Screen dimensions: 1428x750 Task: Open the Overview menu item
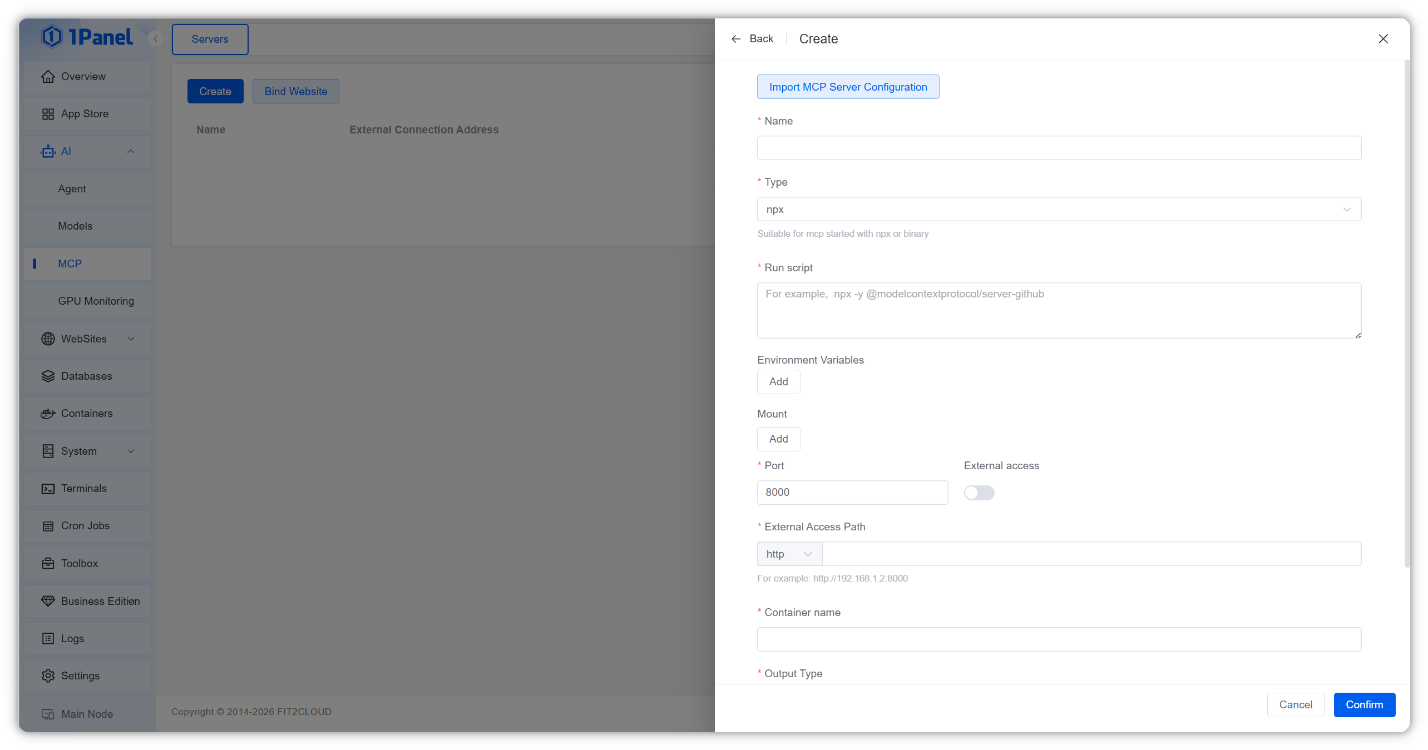[87, 76]
